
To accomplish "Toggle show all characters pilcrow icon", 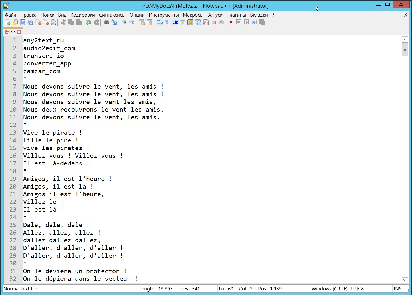I will tap(167, 22).
